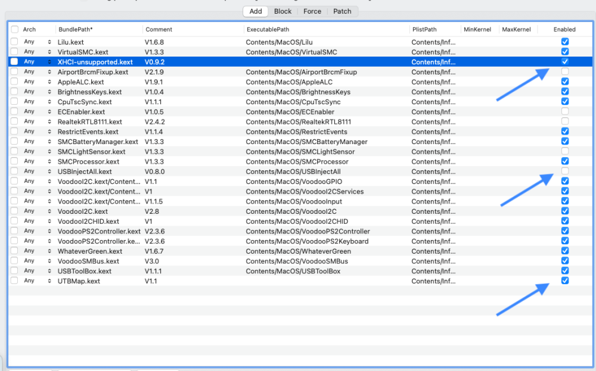Tick row selection box for VoodooSMBus.kext
Viewport: 596px width, 371px height.
(14, 260)
